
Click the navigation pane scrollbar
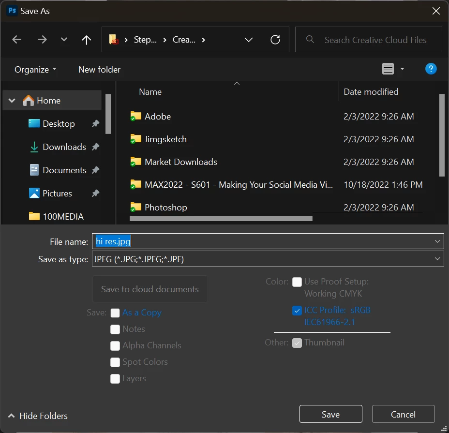pyautogui.click(x=108, y=114)
